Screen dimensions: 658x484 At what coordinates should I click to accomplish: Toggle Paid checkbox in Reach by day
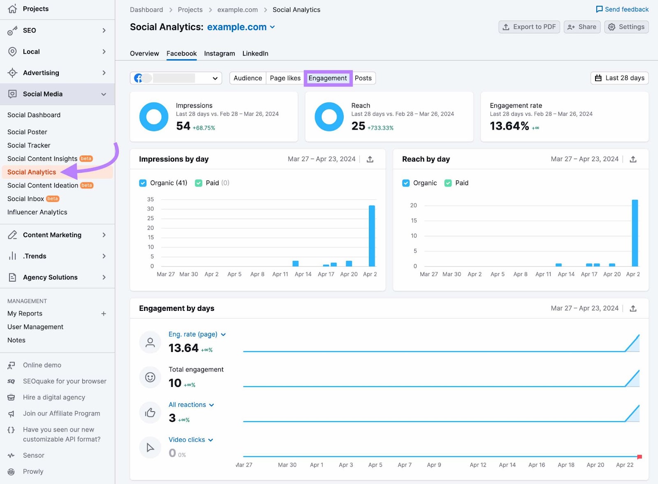pos(448,183)
